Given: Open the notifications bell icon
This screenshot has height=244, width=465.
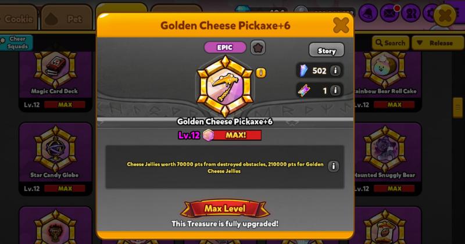Looking at the screenshot, I should tap(368, 13).
